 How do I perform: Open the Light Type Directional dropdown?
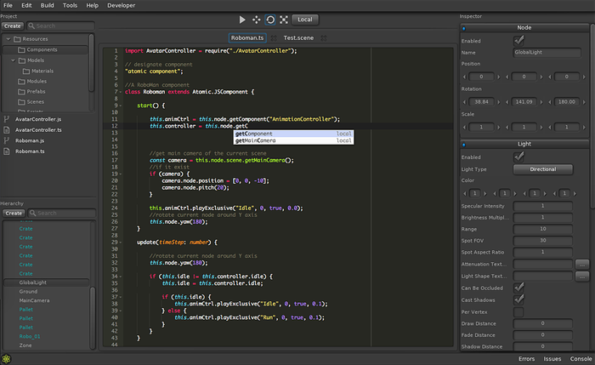(544, 168)
